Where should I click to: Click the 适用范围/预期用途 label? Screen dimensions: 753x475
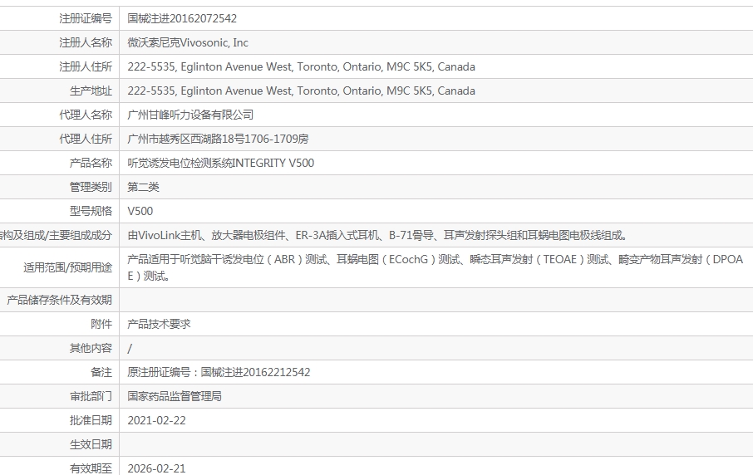click(67, 267)
